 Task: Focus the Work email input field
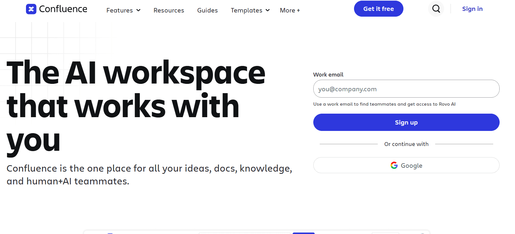(x=406, y=89)
